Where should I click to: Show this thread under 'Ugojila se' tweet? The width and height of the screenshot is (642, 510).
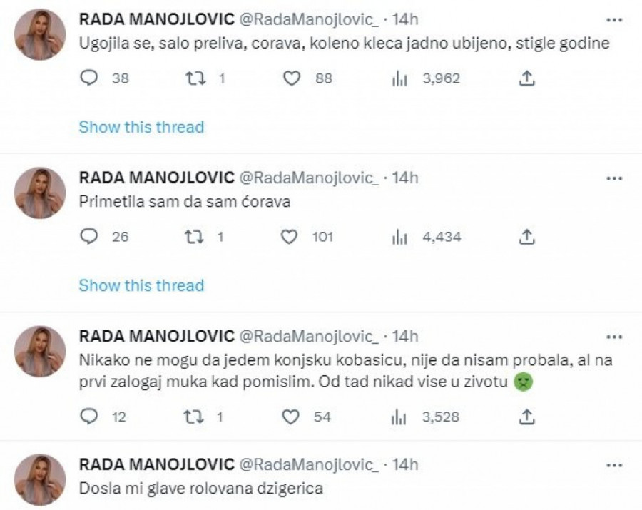141,127
